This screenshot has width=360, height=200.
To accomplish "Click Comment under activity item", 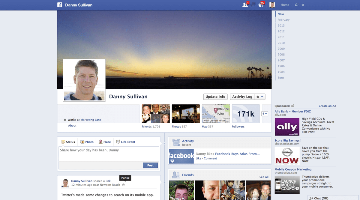I will click(x=210, y=158).
